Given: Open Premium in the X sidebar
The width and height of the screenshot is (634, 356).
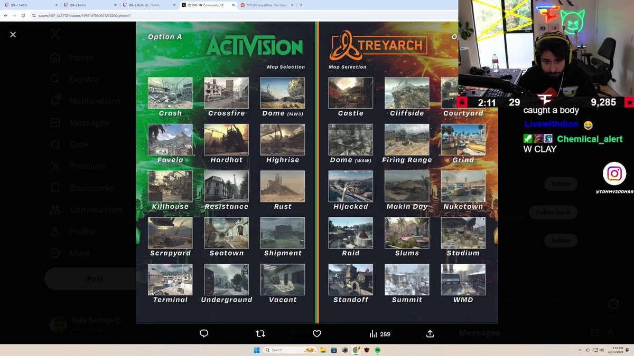Looking at the screenshot, I should (x=78, y=166).
